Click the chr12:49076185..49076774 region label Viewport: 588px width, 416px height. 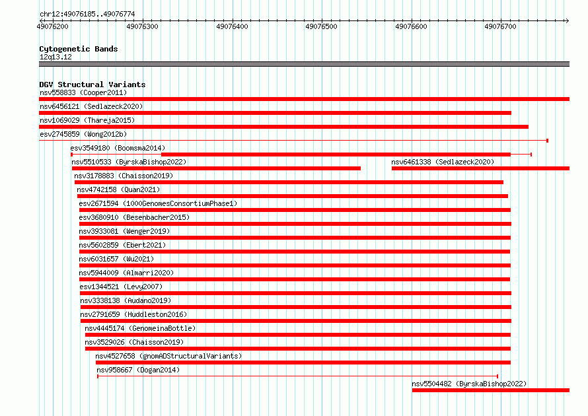click(87, 14)
